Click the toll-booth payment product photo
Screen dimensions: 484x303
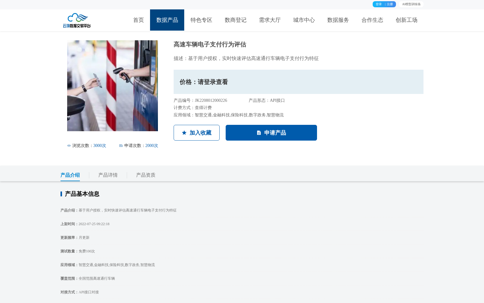[x=113, y=86]
